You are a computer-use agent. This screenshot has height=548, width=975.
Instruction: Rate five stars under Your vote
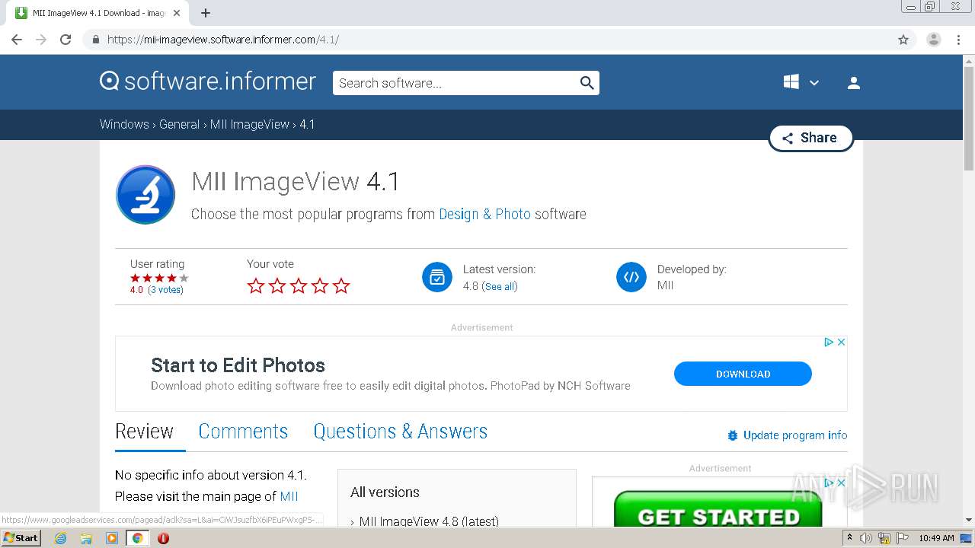point(341,286)
